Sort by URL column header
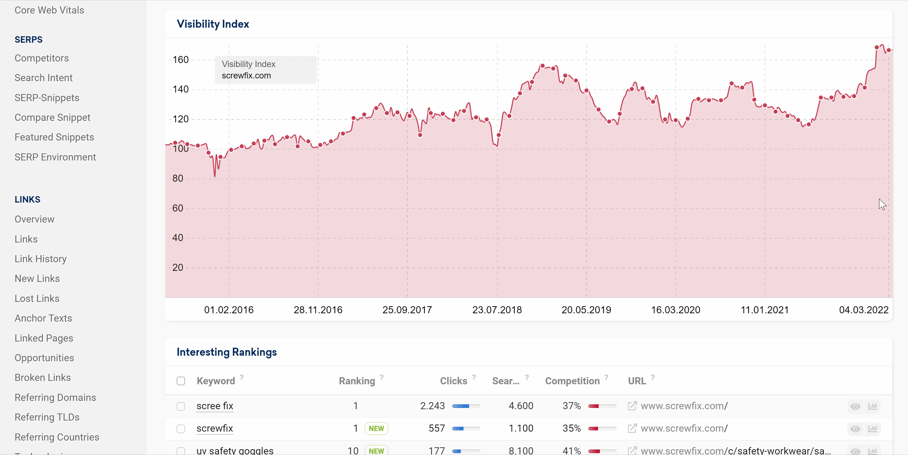The image size is (908, 455). [637, 381]
